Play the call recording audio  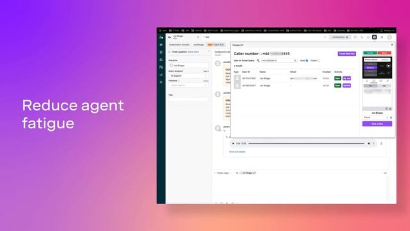pos(233,144)
